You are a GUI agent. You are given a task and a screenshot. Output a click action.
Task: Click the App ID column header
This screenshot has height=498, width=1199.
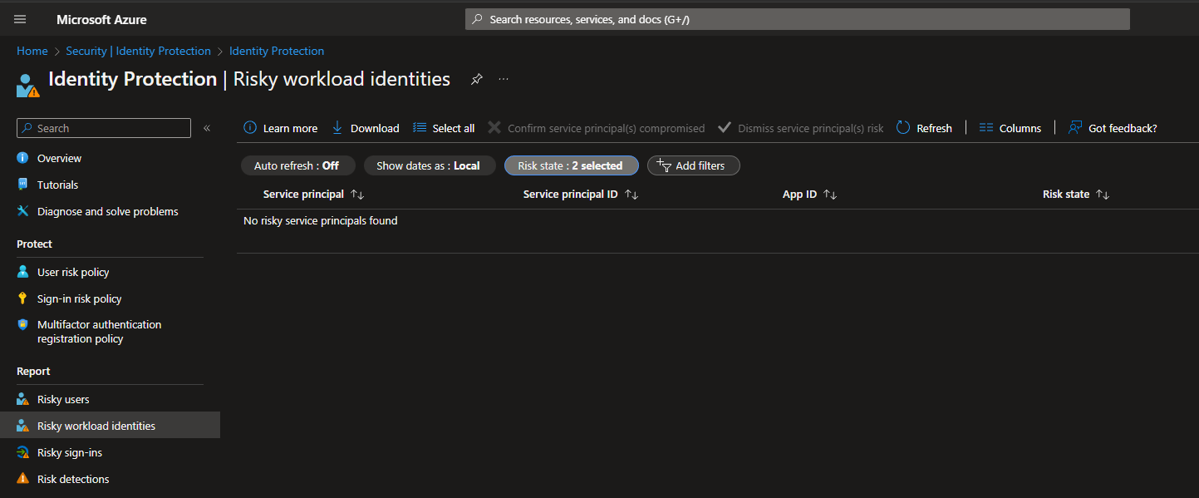point(799,195)
